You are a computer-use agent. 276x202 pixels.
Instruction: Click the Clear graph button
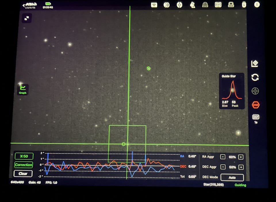(x=23, y=174)
